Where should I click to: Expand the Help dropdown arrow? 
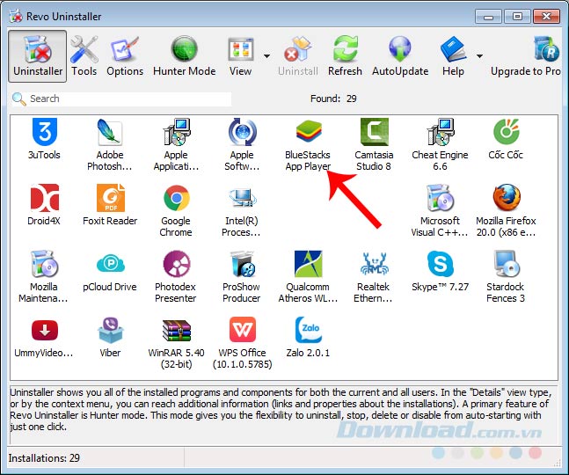(x=479, y=56)
